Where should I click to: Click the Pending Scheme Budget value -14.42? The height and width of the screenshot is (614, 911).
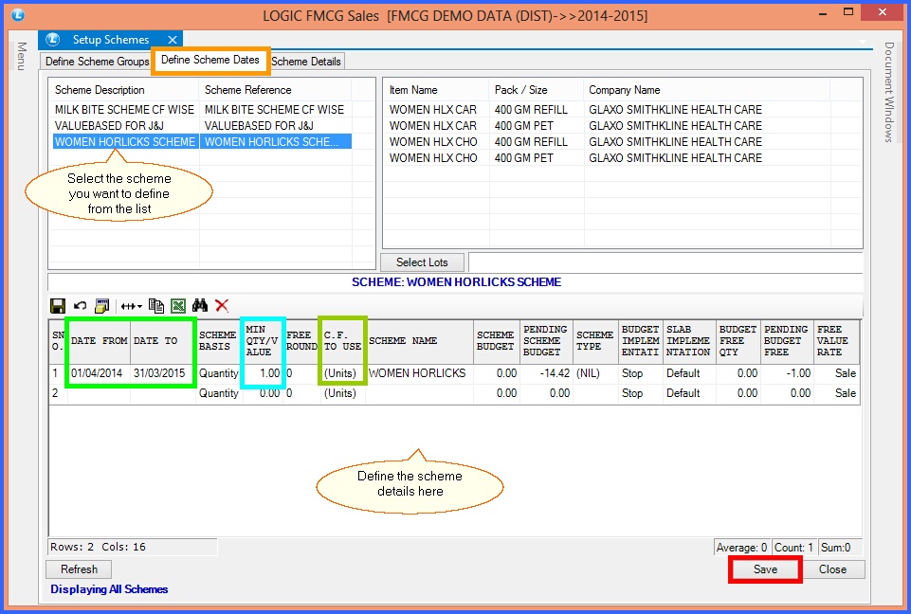pyautogui.click(x=546, y=373)
